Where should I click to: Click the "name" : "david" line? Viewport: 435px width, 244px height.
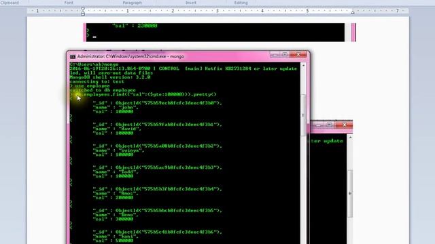[x=117, y=129]
